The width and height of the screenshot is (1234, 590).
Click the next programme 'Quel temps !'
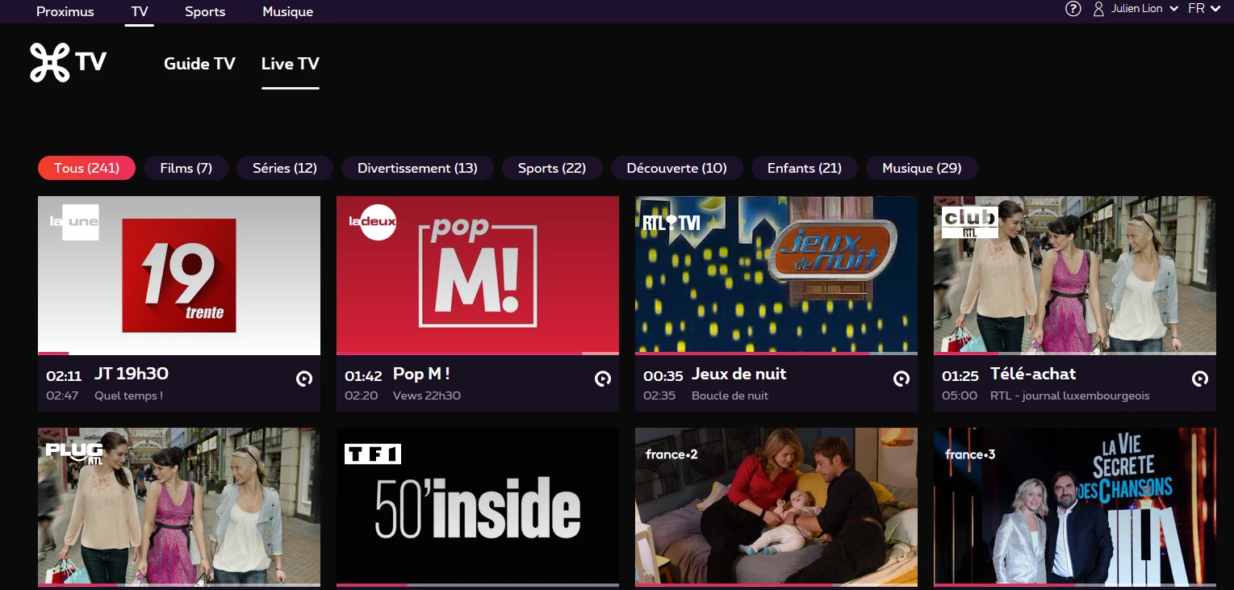coord(129,395)
